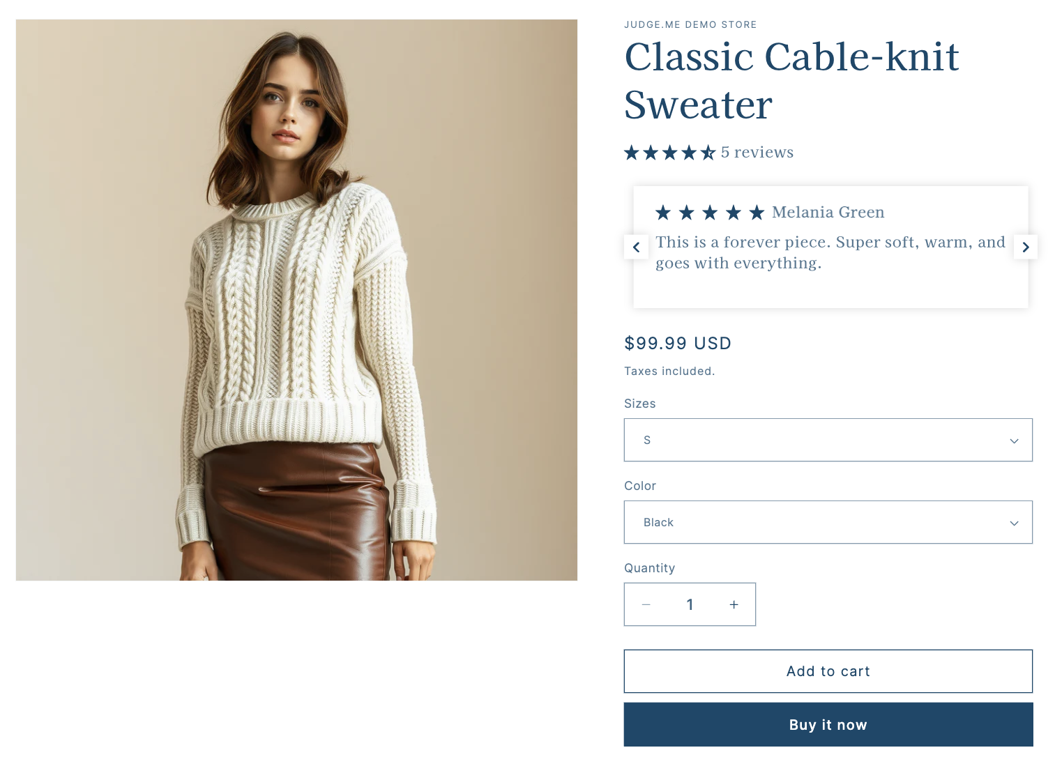
Task: Click the Classic Cable-knit Sweater title
Action: pyautogui.click(x=791, y=80)
